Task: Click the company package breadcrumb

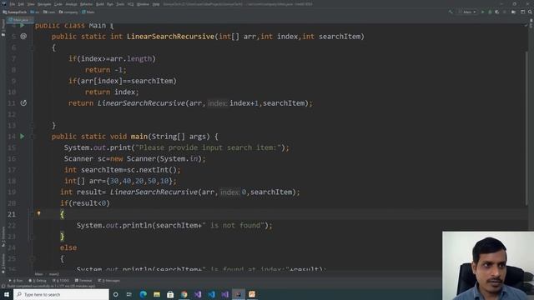Action: [x=68, y=12]
